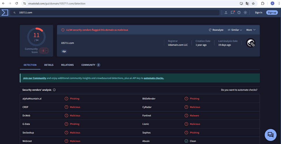
Task: Click the Reanalyze button
Action: pos(216,30)
